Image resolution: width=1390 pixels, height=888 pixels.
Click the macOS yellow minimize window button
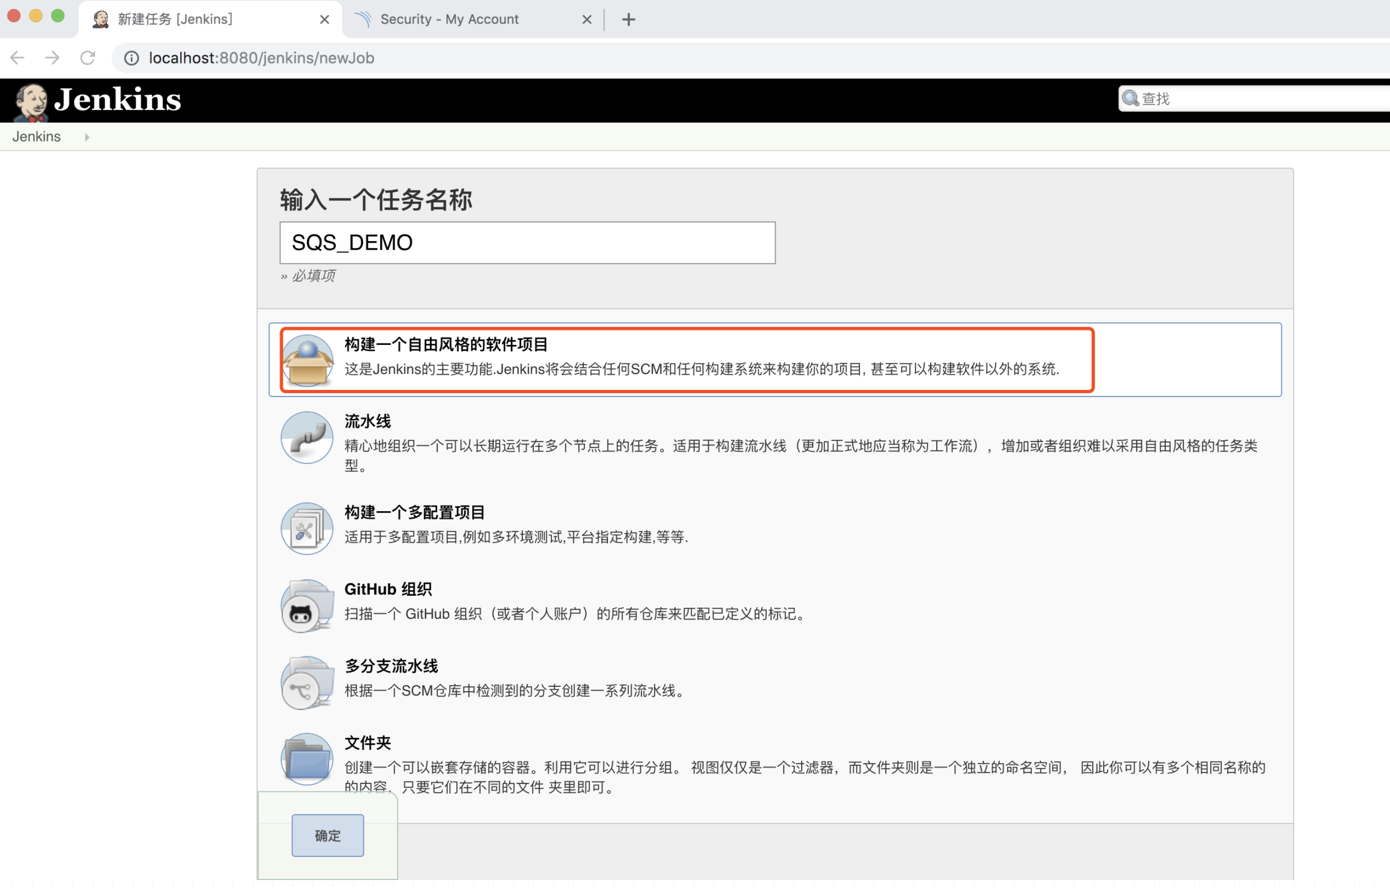pos(36,16)
